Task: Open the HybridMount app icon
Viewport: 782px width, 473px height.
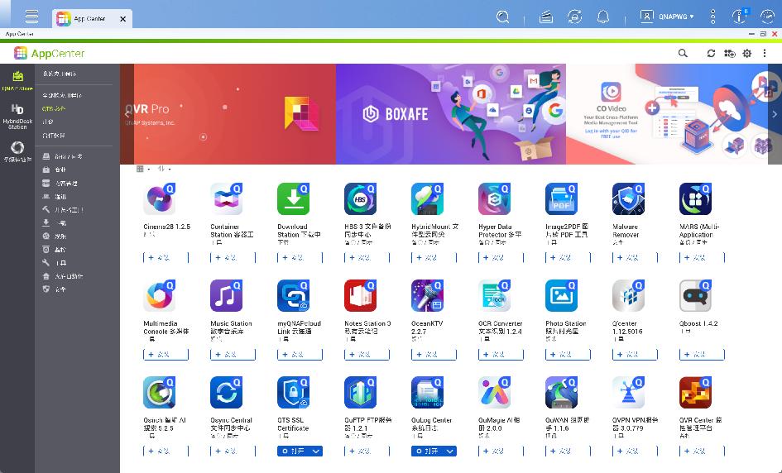Action: 427,198
